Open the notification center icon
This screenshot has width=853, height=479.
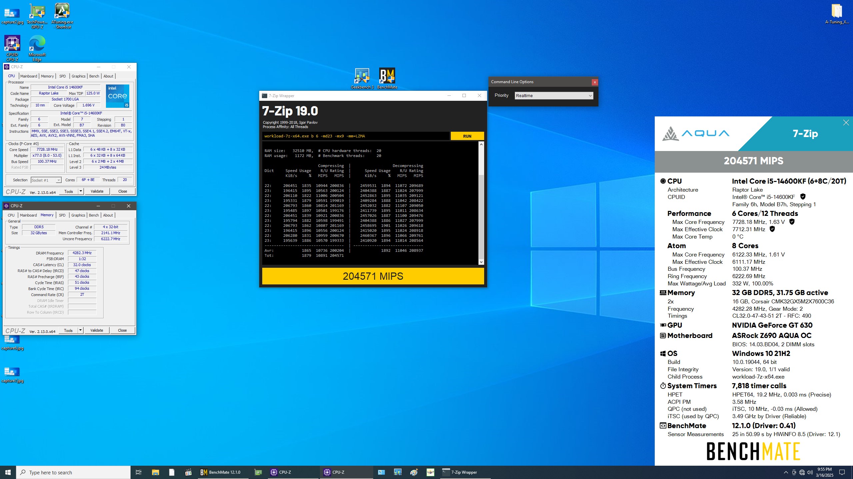coord(842,472)
